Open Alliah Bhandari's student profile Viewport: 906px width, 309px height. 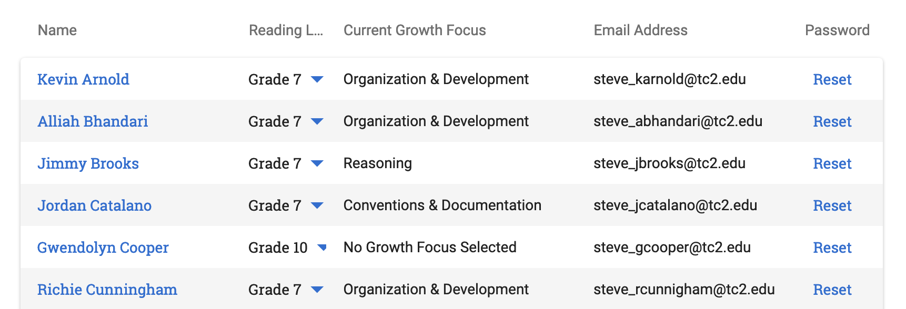[x=93, y=121]
